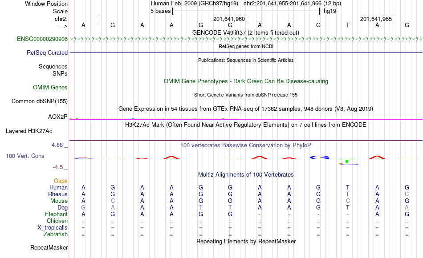Select the RefSeq genes from NCBI title
The height and width of the screenshot is (258, 423).
246,46
